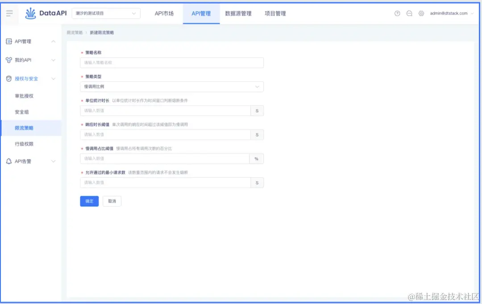Click the 确定 confirm button
This screenshot has height=304, width=482.
[89, 201]
